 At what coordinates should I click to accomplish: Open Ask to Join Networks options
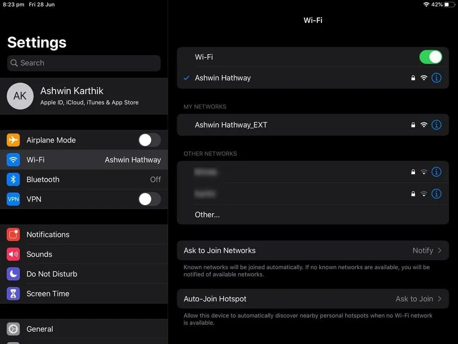(313, 250)
